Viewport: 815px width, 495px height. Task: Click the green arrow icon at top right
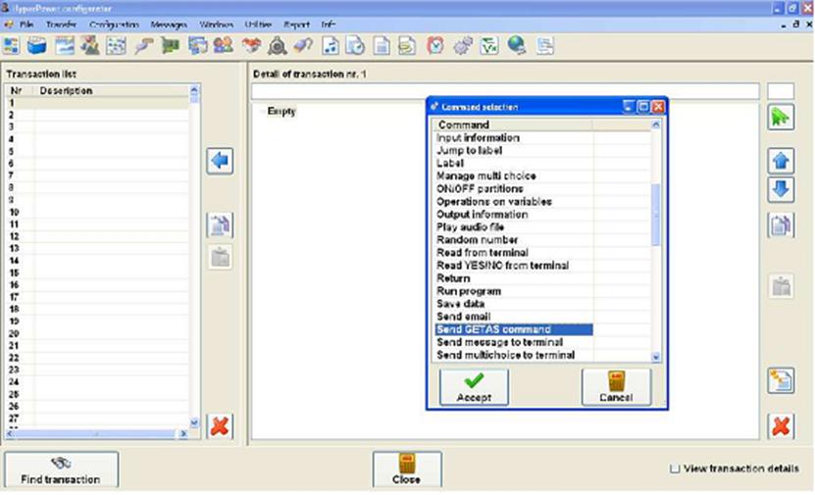click(781, 118)
